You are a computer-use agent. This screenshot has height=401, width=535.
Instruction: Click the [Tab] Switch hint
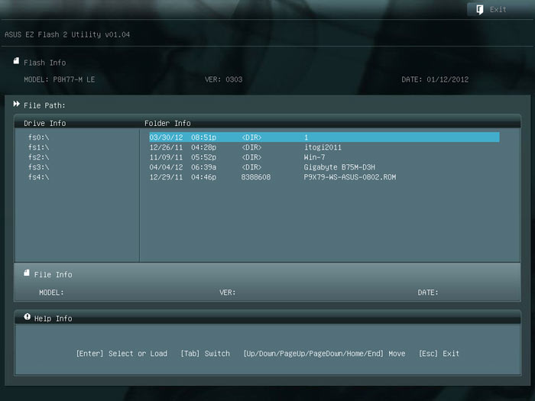pos(205,354)
